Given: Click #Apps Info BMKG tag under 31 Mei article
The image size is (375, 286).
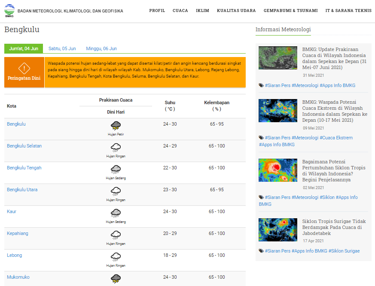Looking at the screenshot, I should [x=338, y=85].
